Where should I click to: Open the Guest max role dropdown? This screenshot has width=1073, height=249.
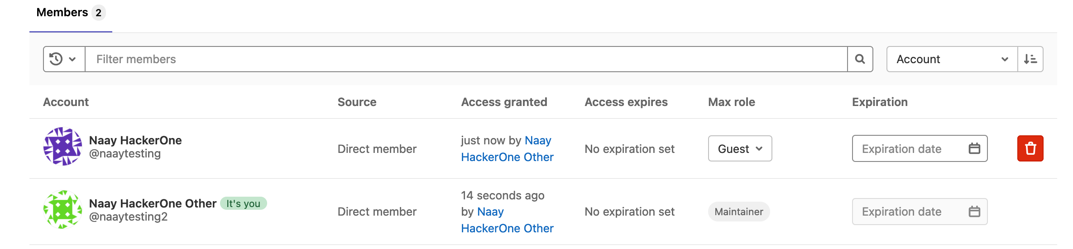[740, 148]
